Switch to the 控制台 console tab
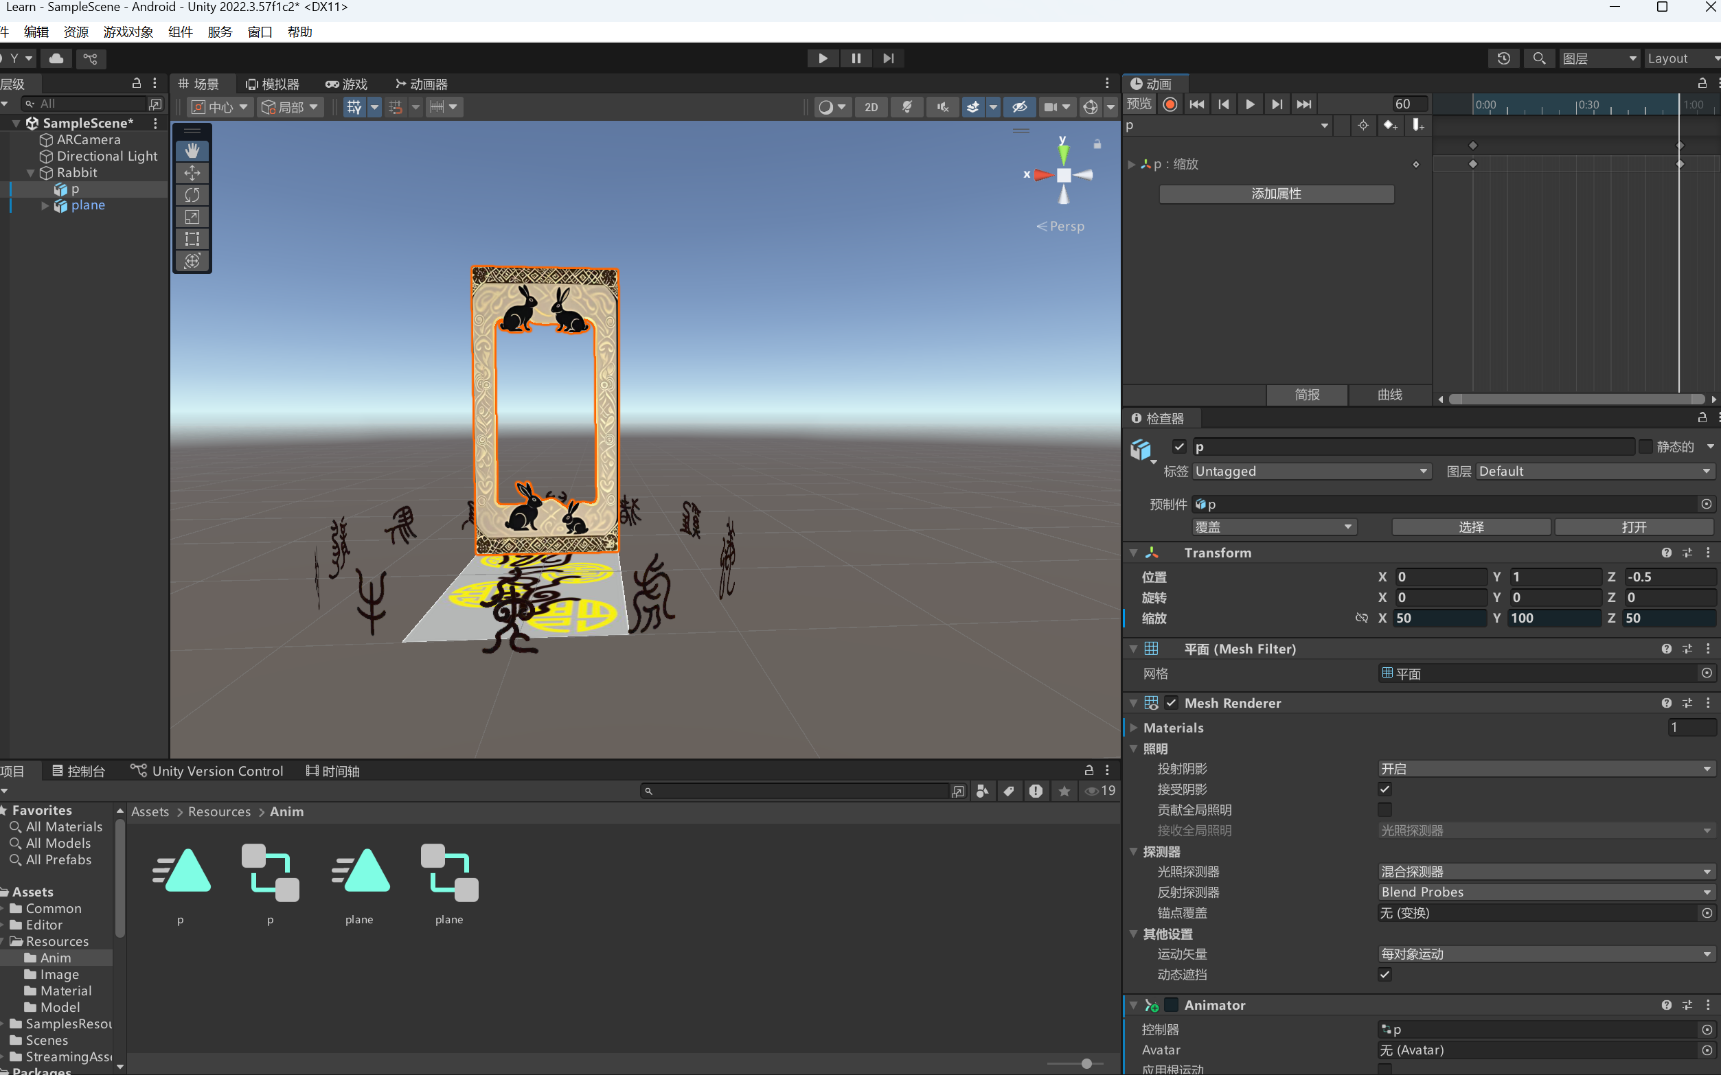 pyautogui.click(x=78, y=771)
